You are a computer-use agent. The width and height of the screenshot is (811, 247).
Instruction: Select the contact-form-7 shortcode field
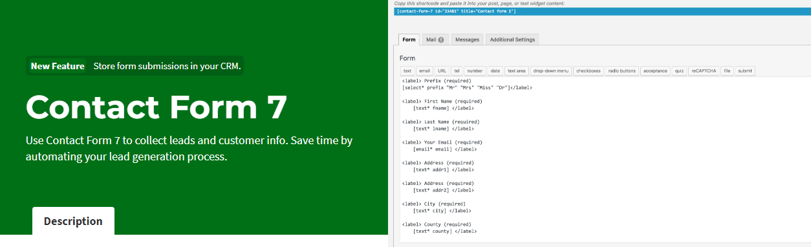click(602, 11)
